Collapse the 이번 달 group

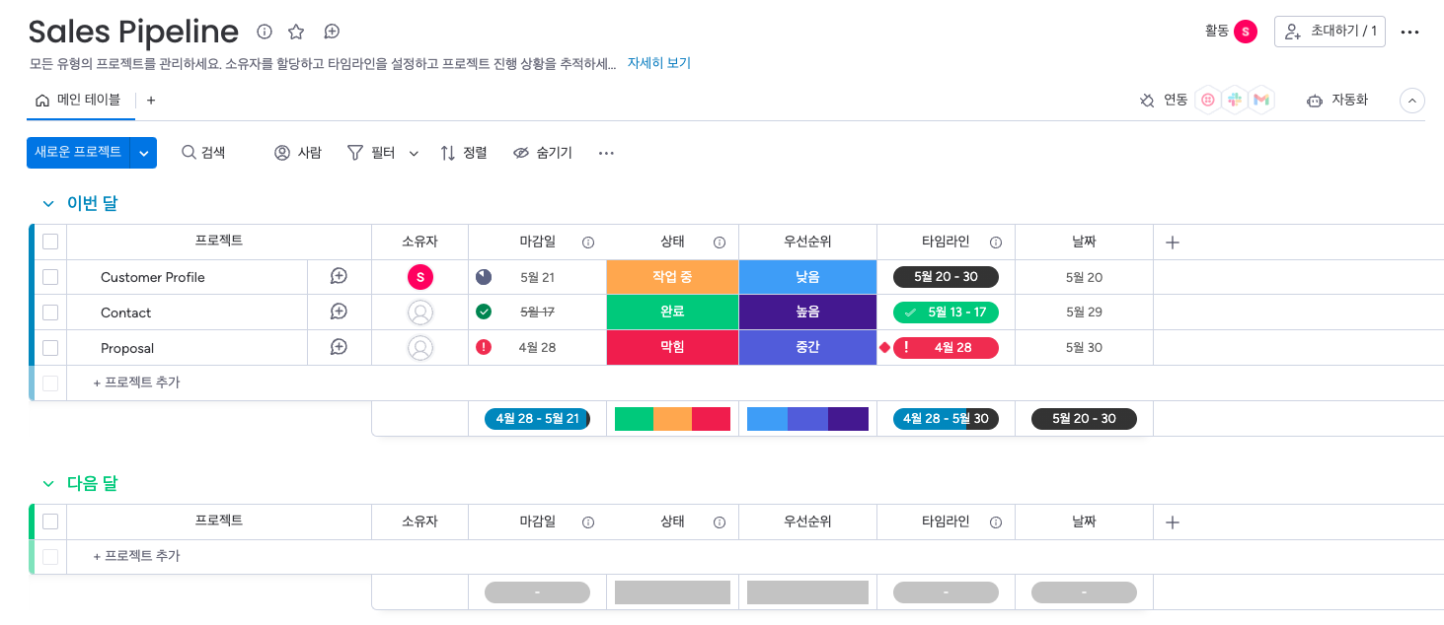click(48, 203)
